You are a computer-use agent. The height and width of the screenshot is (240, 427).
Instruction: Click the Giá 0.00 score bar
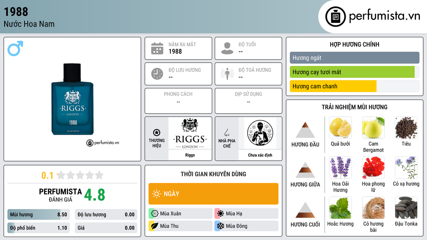pyautogui.click(x=106, y=228)
